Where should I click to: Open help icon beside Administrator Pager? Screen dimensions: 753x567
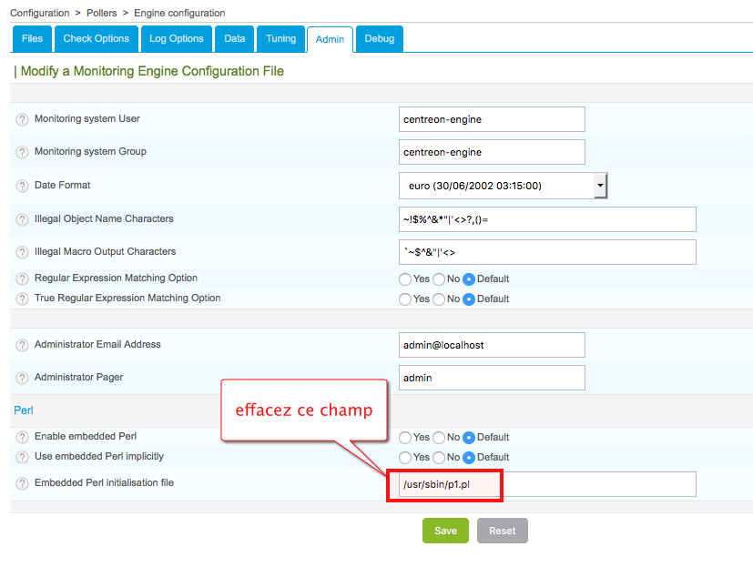click(x=23, y=379)
